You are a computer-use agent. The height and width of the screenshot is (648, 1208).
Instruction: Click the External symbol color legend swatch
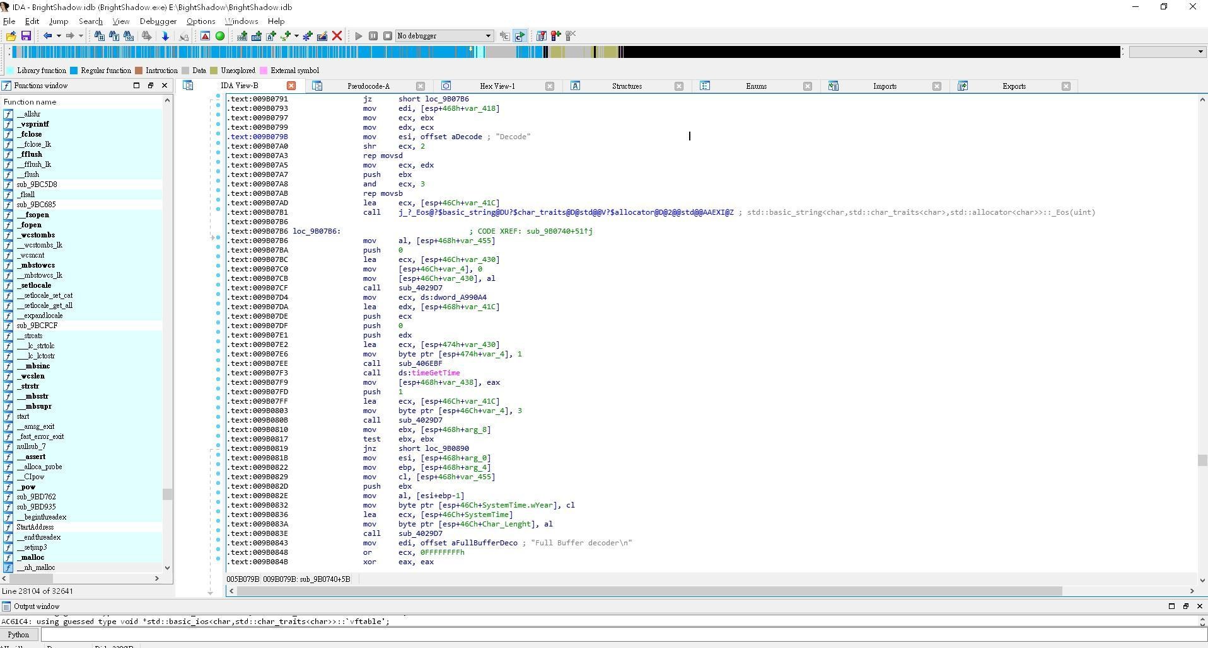click(x=264, y=71)
